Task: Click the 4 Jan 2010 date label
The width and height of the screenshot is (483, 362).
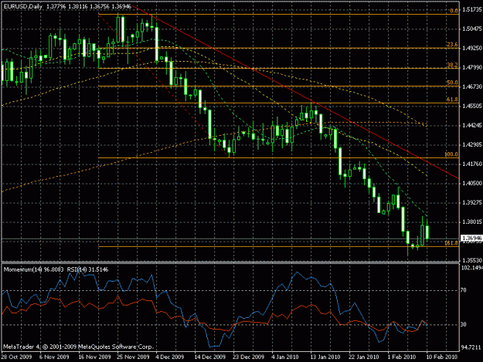Action: click(285, 357)
